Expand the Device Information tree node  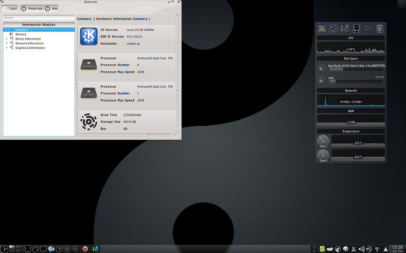tap(7, 39)
